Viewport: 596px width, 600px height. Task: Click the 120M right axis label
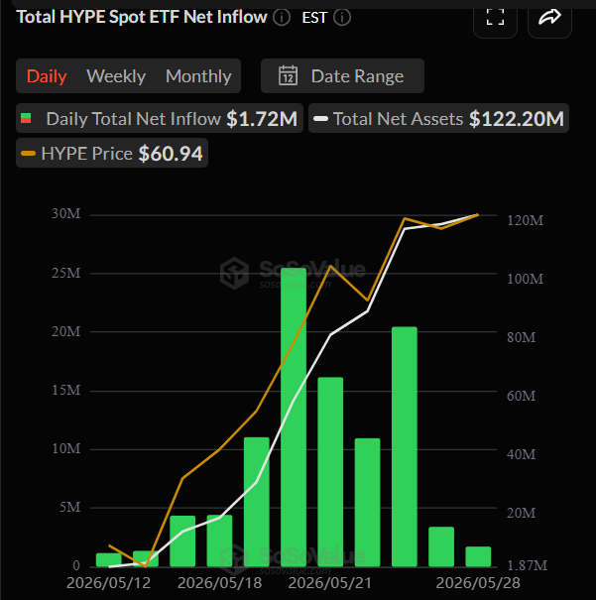526,220
